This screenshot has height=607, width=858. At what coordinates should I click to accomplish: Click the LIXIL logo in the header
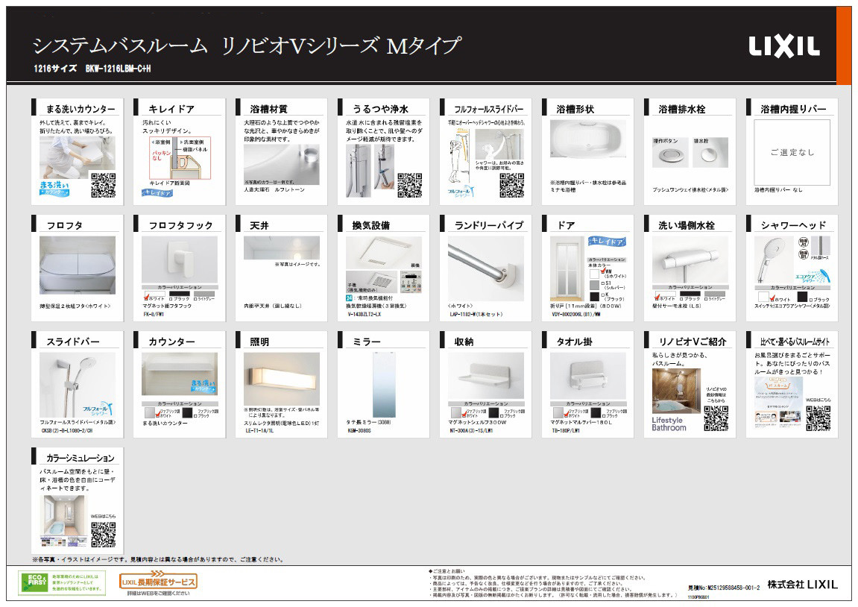[783, 46]
